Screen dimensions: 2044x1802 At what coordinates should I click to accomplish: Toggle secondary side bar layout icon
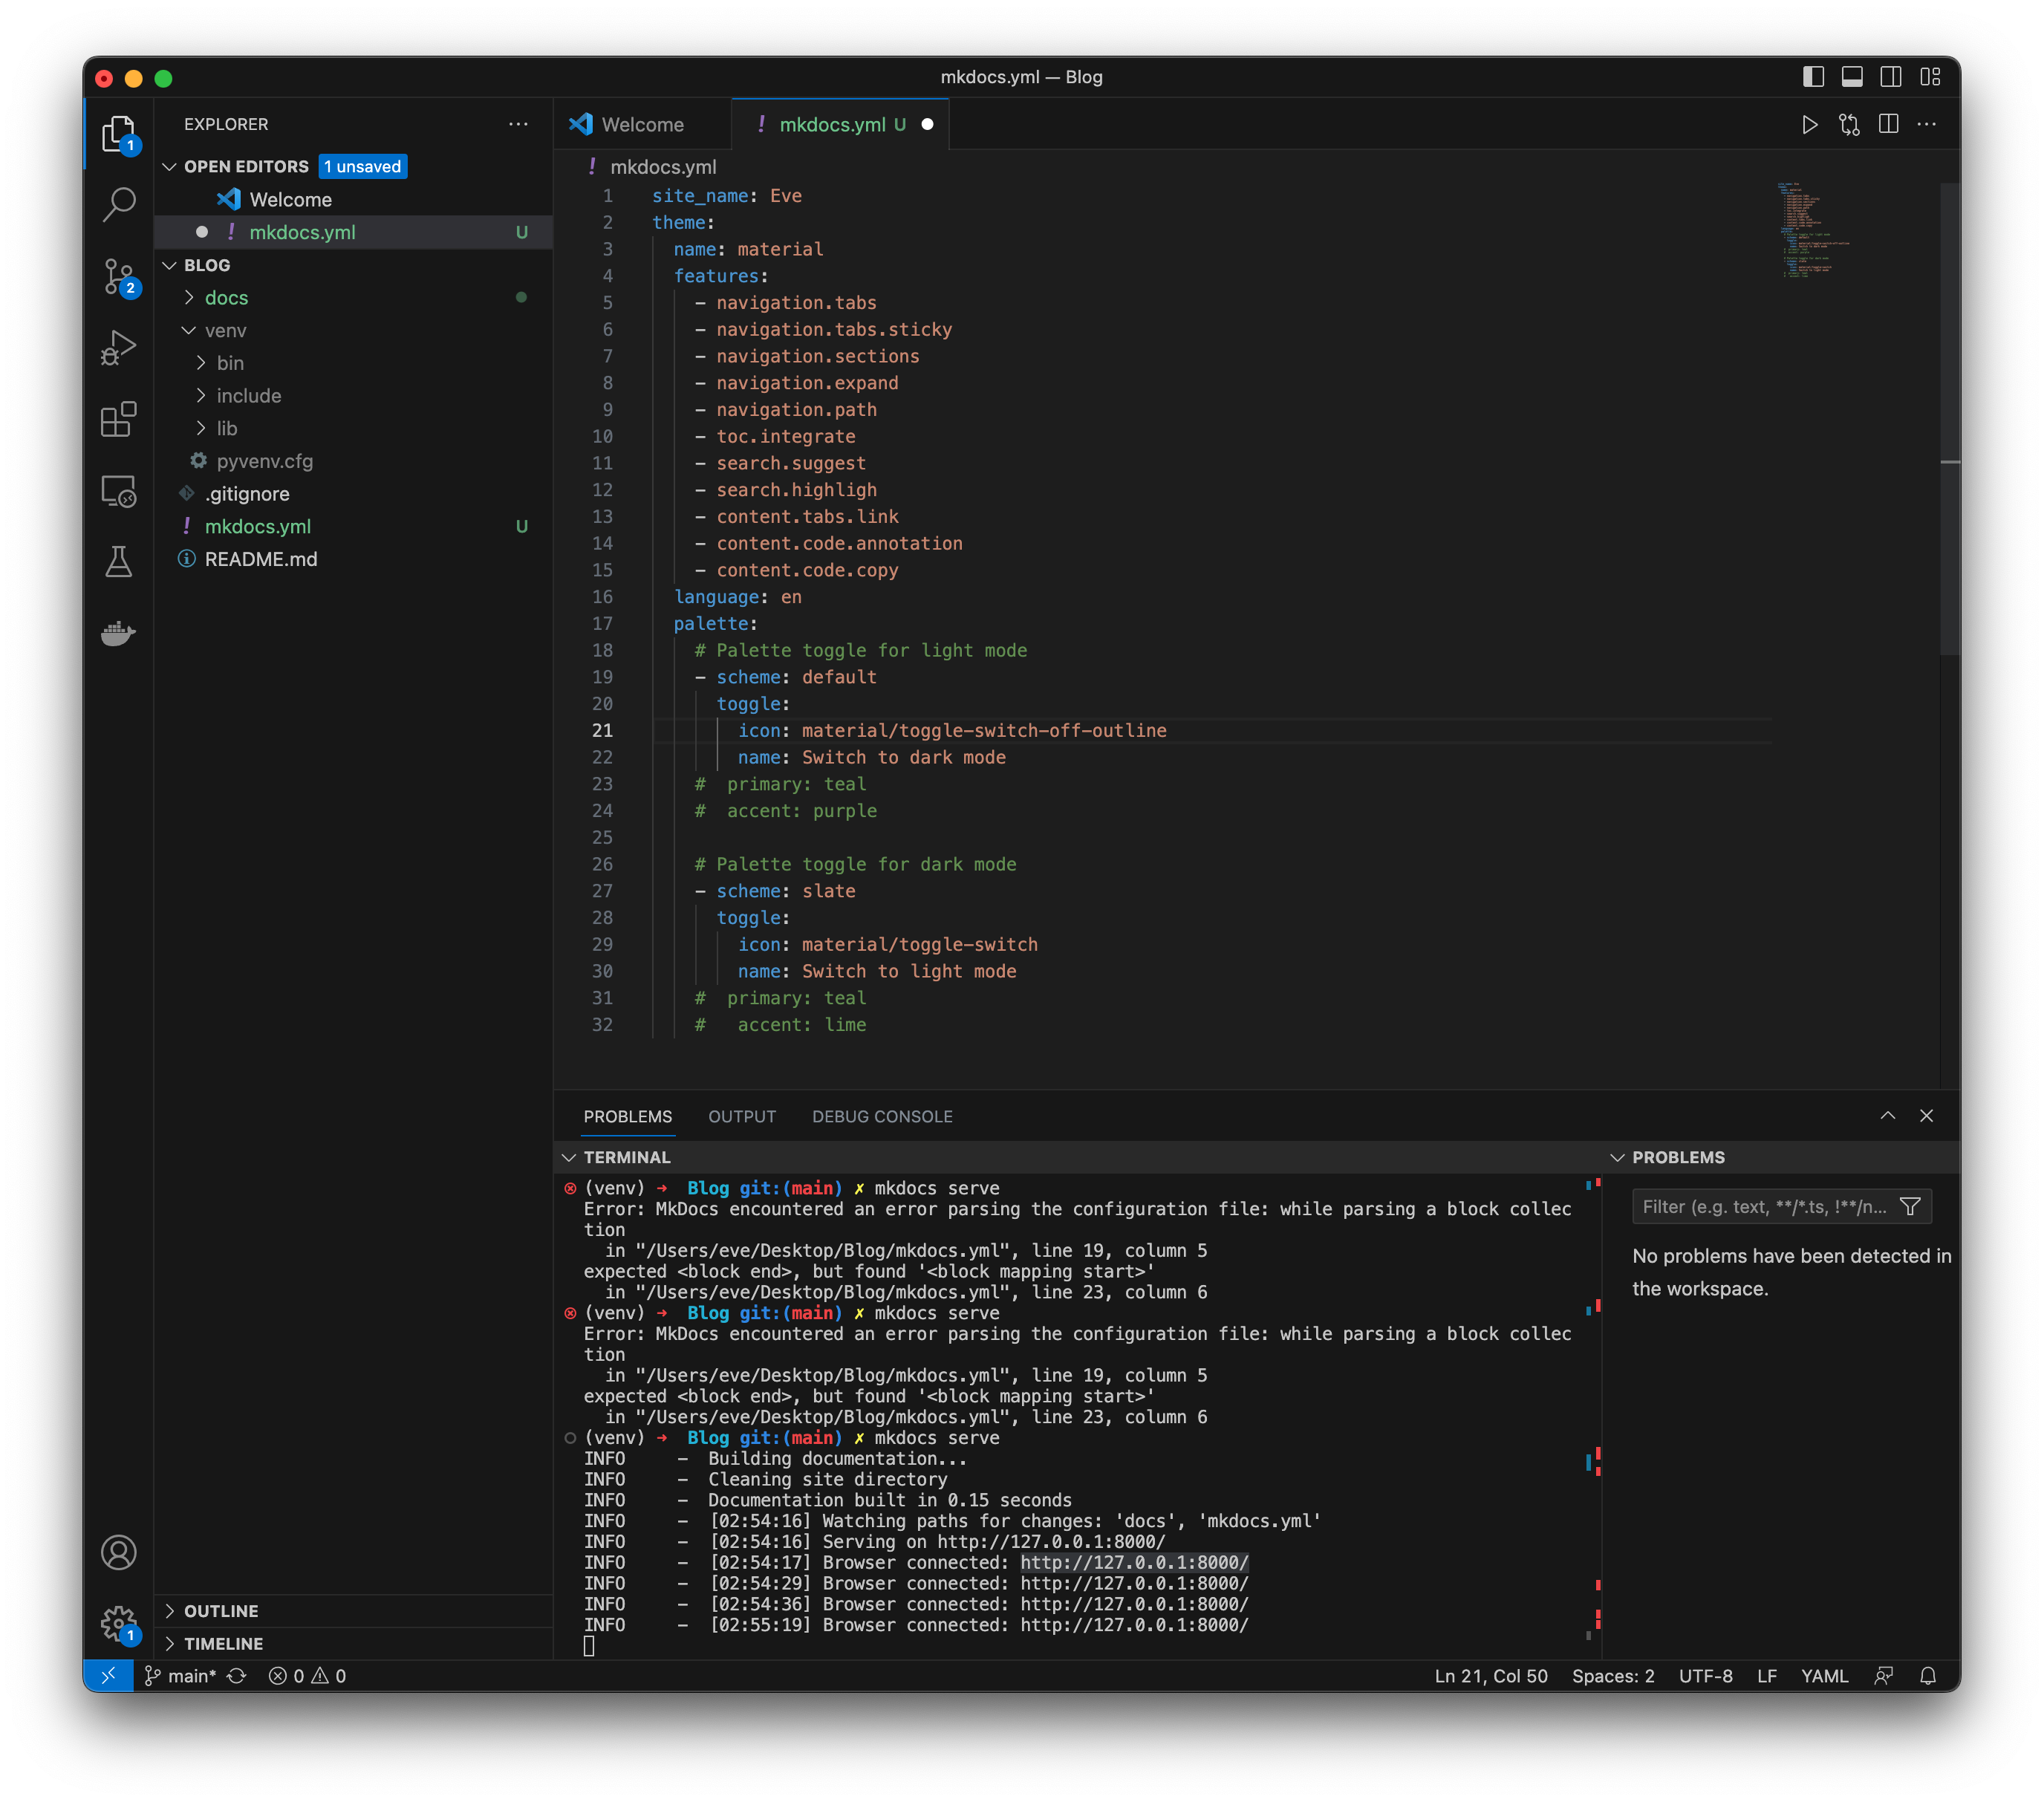(1891, 77)
